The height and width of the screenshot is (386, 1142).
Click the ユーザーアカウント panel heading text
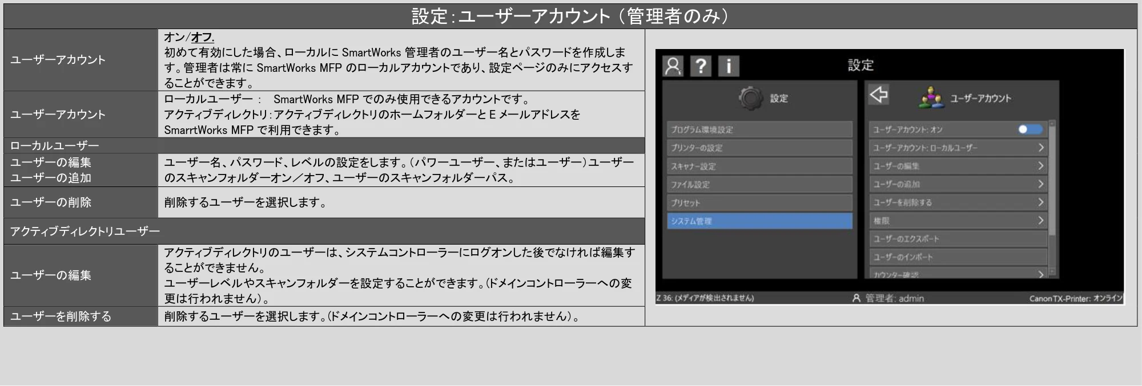pos(980,98)
